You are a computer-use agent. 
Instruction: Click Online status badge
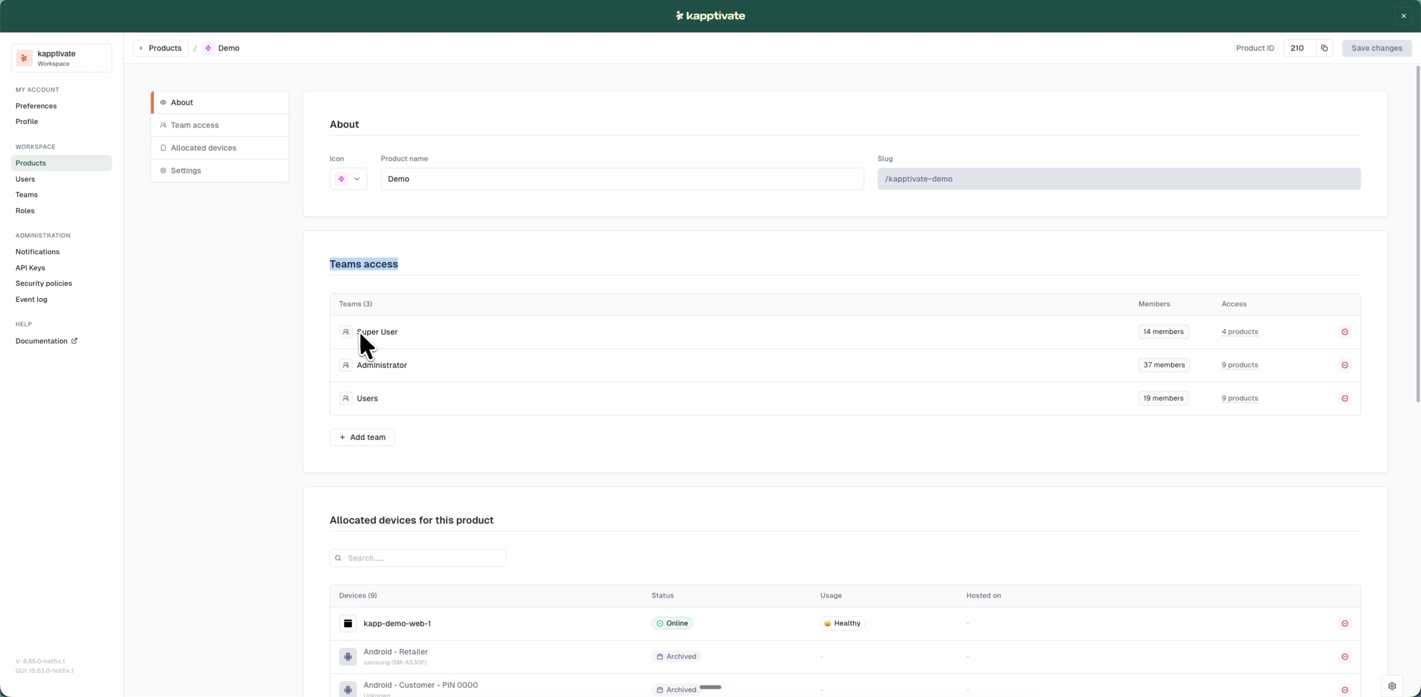pos(672,623)
